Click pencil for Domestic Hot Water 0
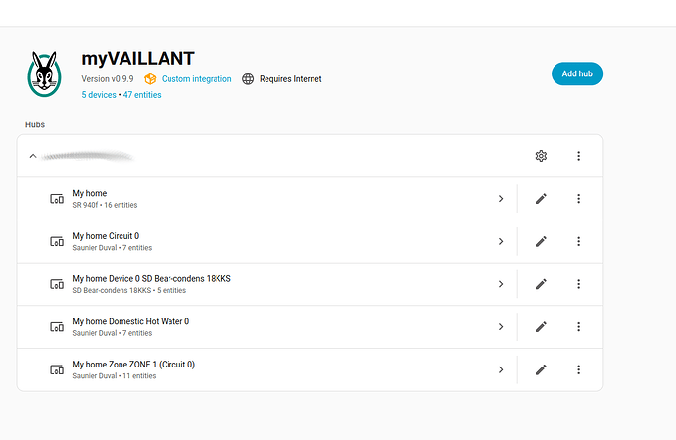This screenshot has width=676, height=440. [541, 326]
